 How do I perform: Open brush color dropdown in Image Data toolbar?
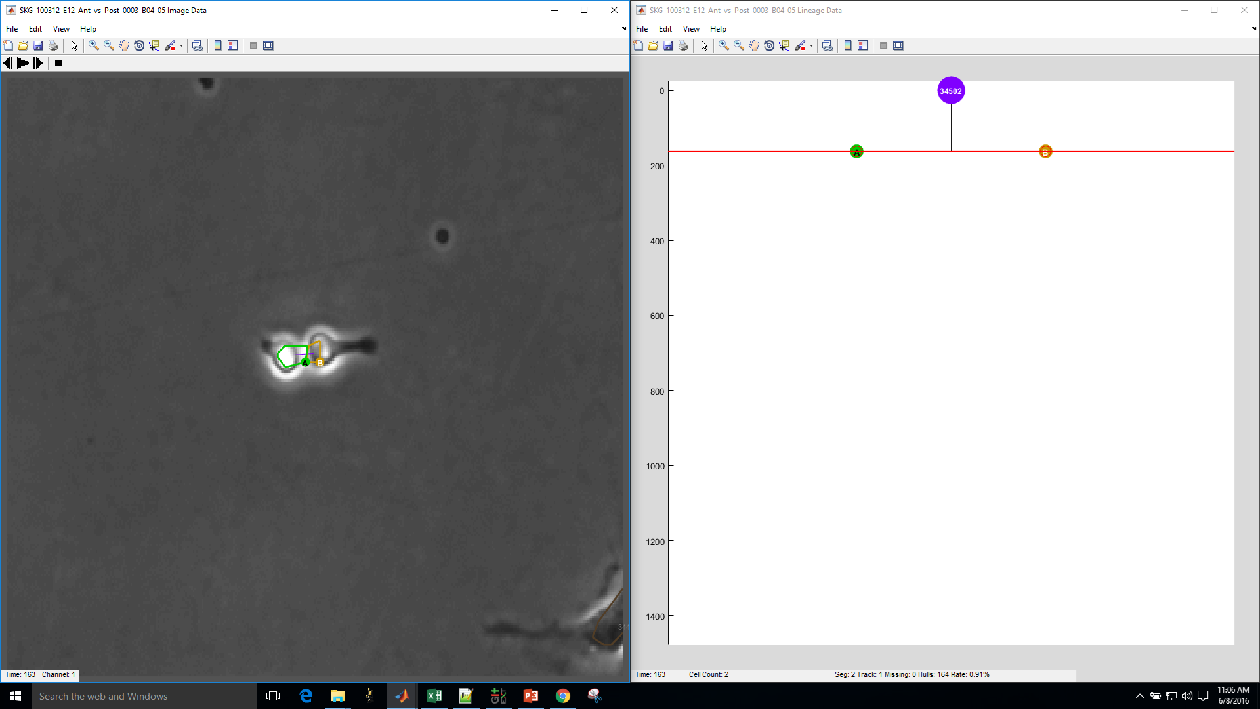tap(182, 45)
